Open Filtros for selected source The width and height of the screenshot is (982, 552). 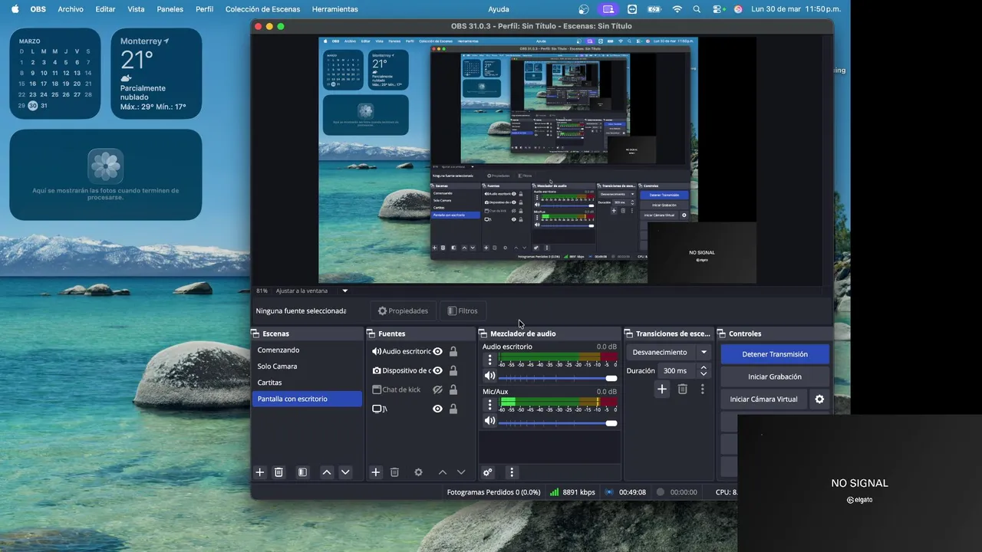click(x=463, y=310)
